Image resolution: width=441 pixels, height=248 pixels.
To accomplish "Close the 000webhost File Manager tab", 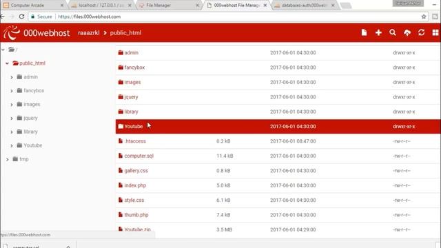I will click(265, 5).
